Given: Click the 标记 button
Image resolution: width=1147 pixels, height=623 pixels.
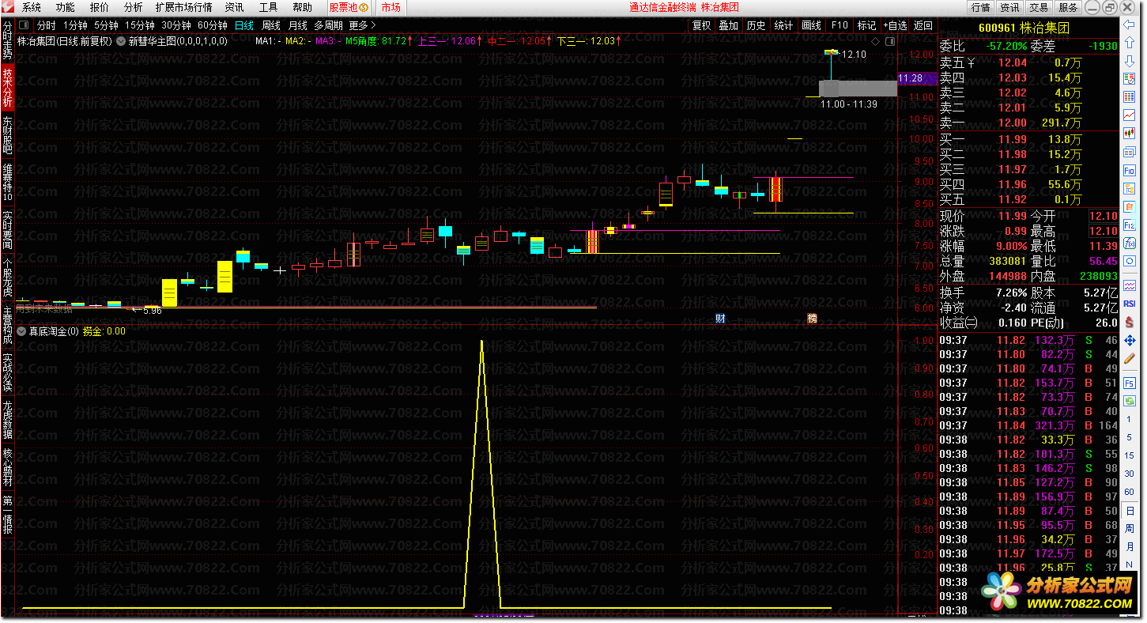Looking at the screenshot, I should [x=867, y=25].
